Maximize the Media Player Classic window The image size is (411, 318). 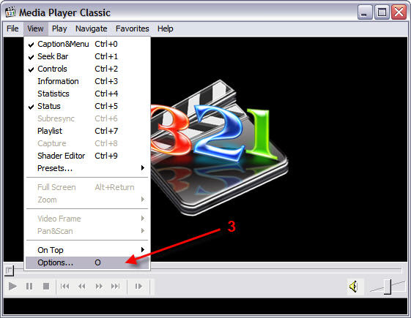coord(382,12)
